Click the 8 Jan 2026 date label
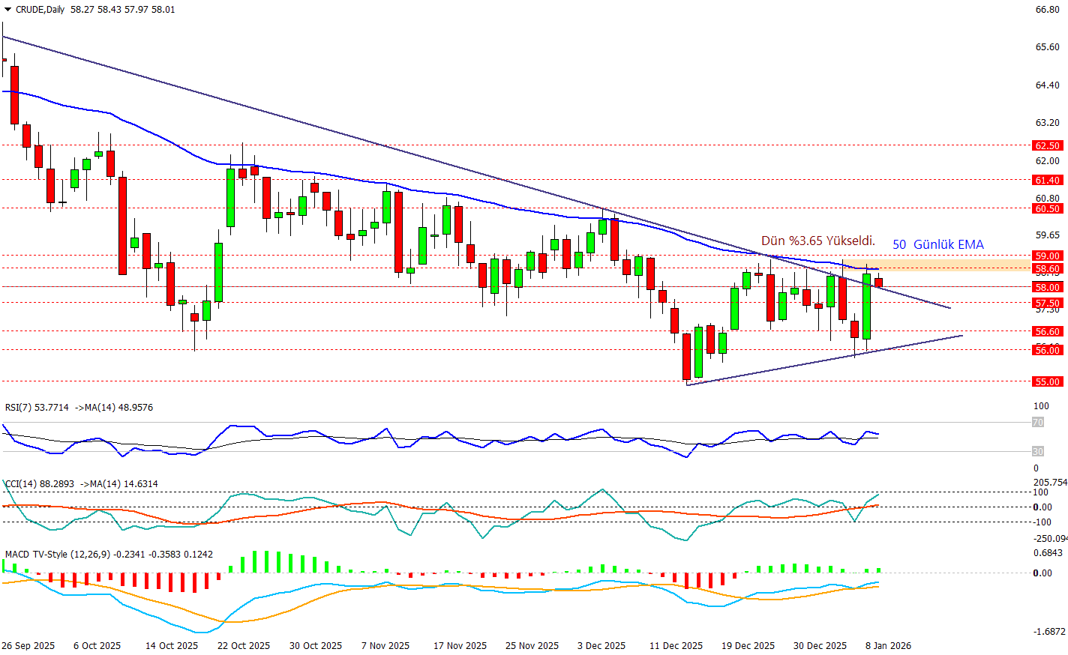The height and width of the screenshot is (655, 1068). (x=888, y=646)
